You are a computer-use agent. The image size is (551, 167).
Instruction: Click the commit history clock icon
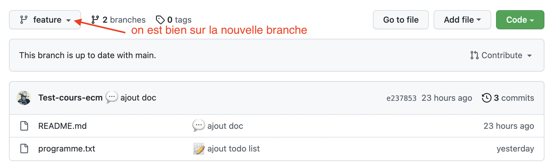click(486, 98)
